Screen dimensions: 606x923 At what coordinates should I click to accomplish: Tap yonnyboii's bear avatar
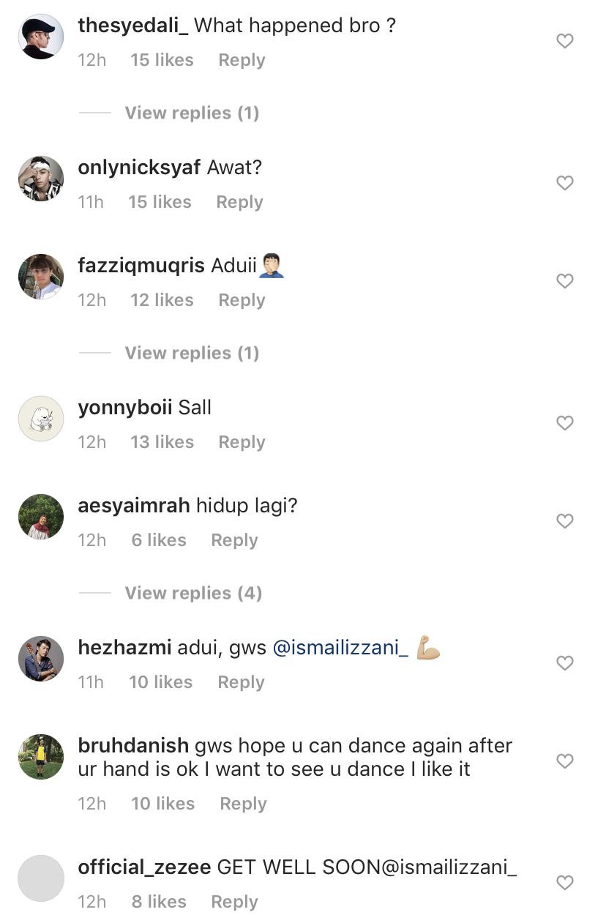41,419
